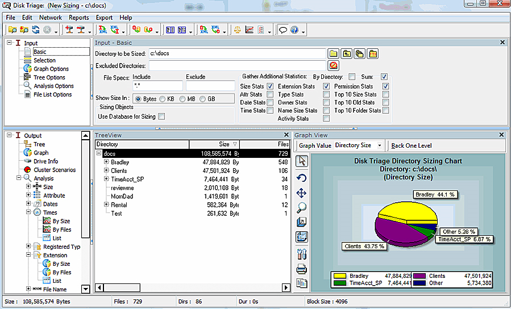Screen dimensions: 511x309
Task: Open the Graph Value Directory Size dropdown
Action: click(380, 145)
